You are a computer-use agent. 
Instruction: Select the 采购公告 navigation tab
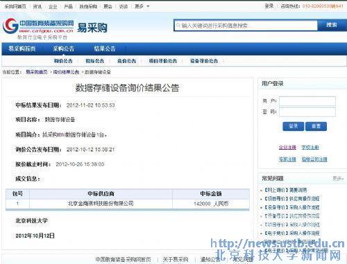(63, 49)
